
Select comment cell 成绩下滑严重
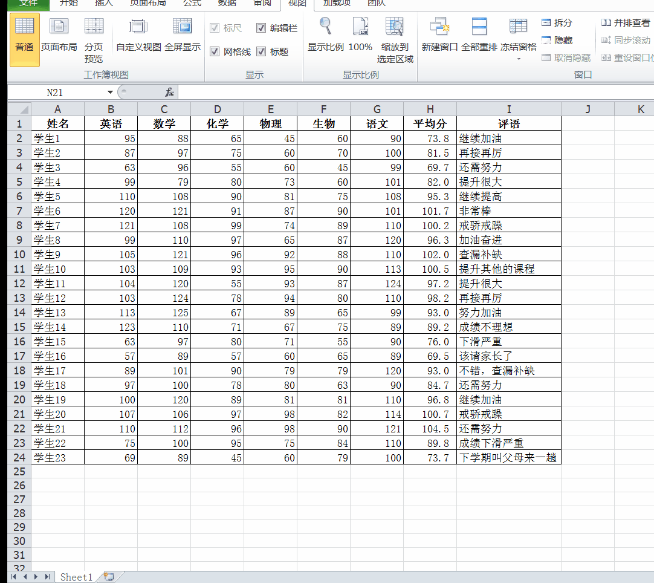pos(509,443)
